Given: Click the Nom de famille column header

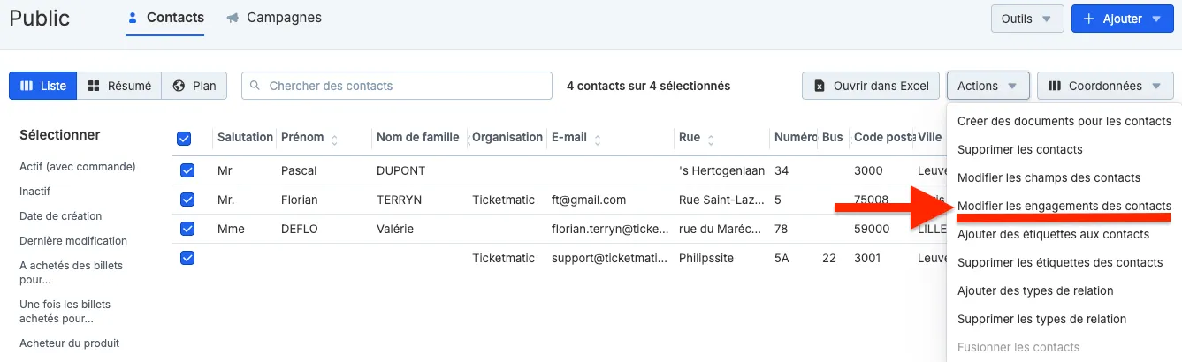Looking at the screenshot, I should pos(417,138).
